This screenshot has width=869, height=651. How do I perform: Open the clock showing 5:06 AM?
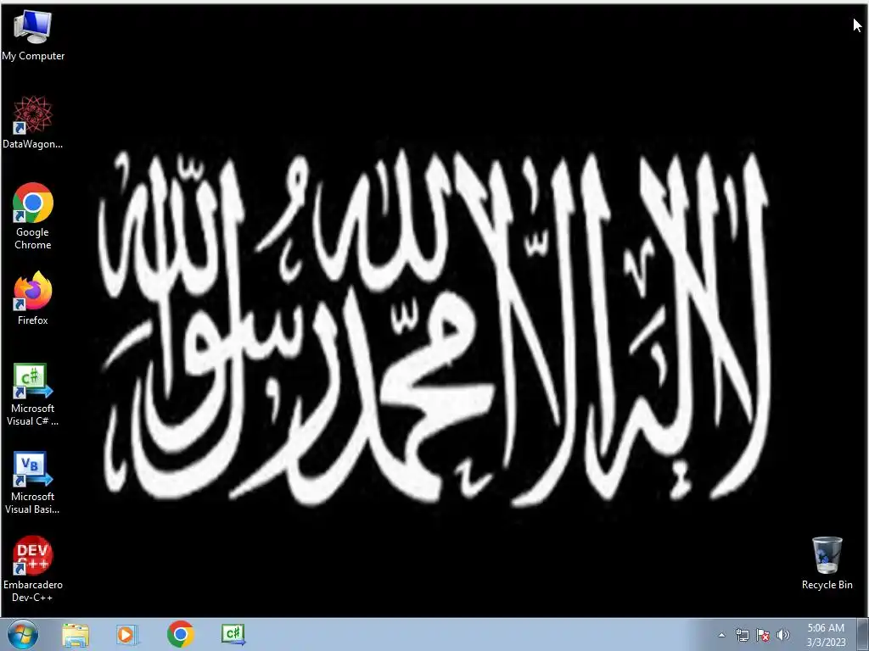click(826, 635)
